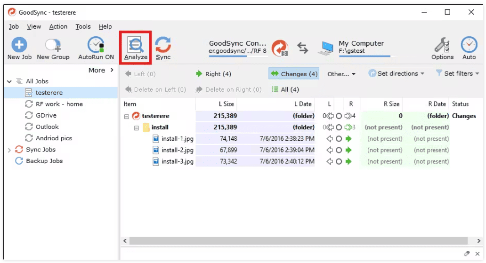Collapse the All Jobs tree node
This screenshot has width=486, height=263.
click(x=9, y=81)
